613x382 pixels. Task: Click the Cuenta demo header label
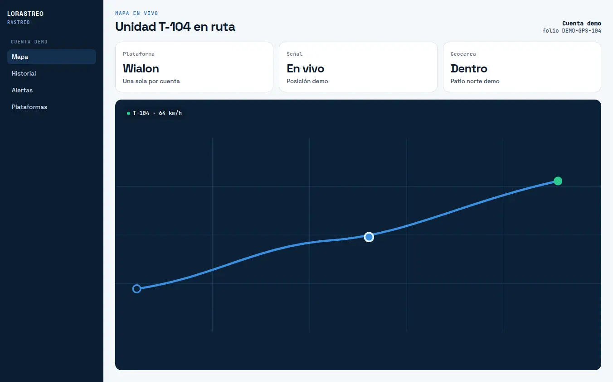(582, 24)
